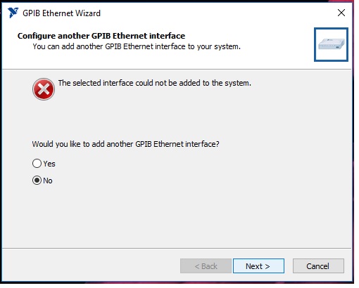This screenshot has height=288, width=359.
Task: Select the No radio button
Action: click(37, 181)
